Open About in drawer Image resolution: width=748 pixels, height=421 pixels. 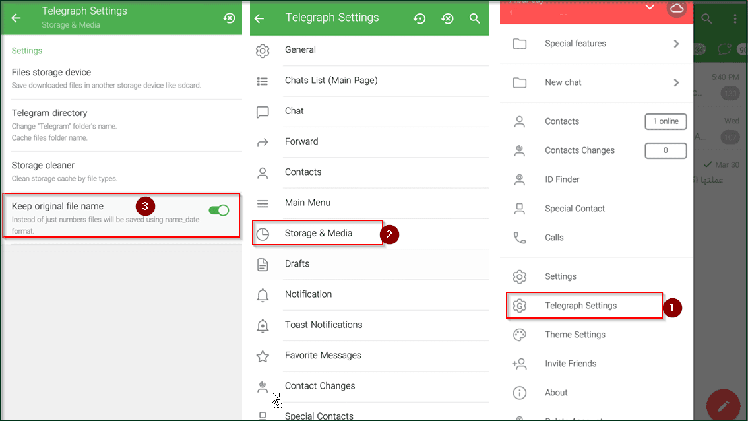pos(596,393)
